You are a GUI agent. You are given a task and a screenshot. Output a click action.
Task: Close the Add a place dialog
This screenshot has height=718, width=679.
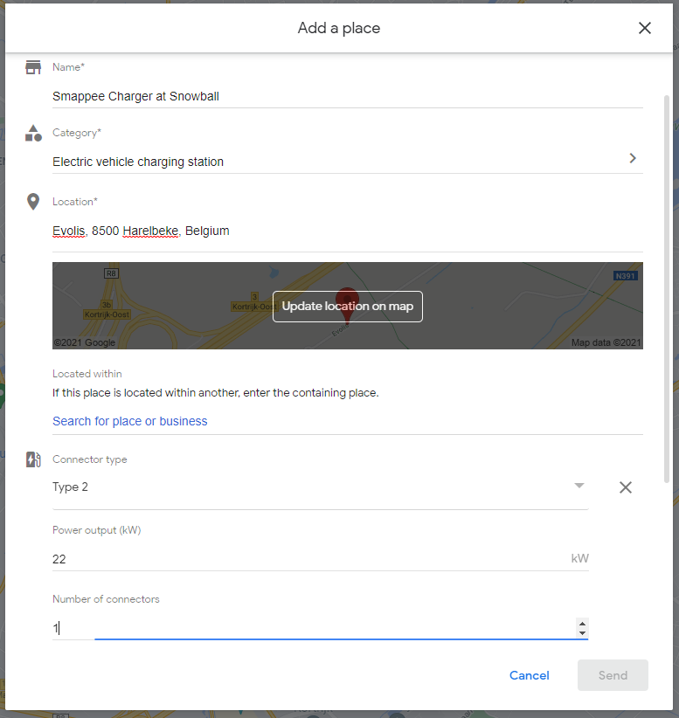point(645,28)
